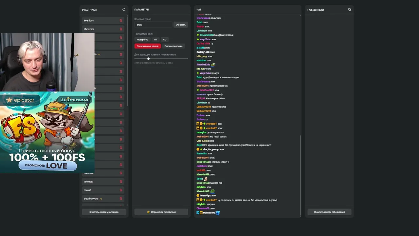Click username retrotour in chat
419x236 pixels.
201,94
